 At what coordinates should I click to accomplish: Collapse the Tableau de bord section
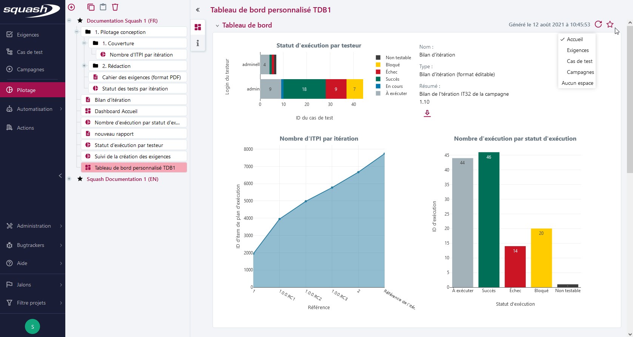coord(217,26)
